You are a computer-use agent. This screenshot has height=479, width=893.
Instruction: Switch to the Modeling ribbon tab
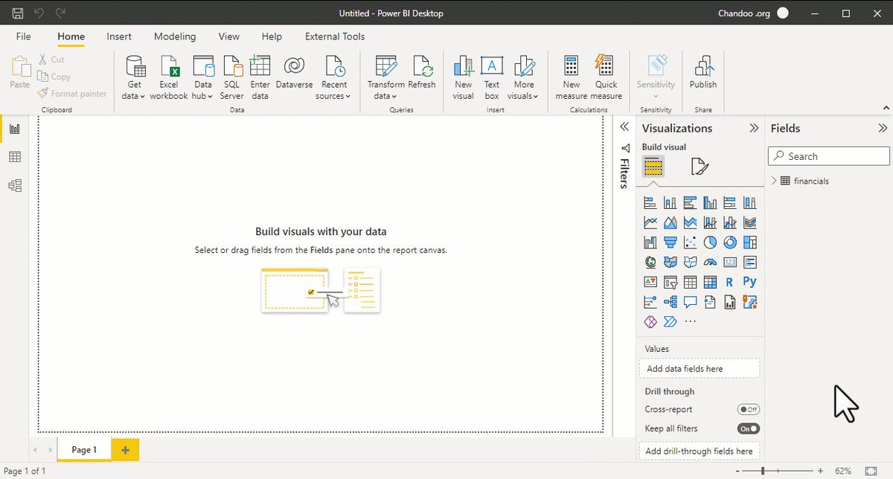click(175, 36)
